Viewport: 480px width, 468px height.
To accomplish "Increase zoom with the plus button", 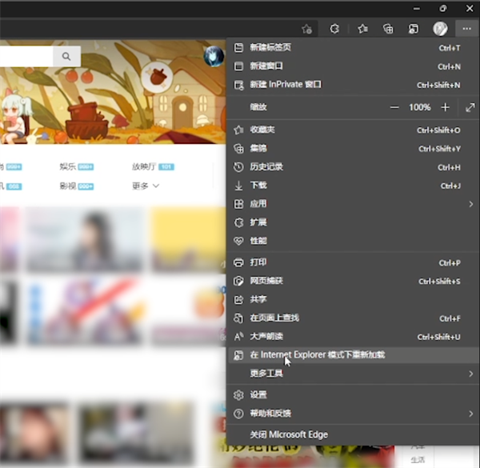I will (x=445, y=107).
